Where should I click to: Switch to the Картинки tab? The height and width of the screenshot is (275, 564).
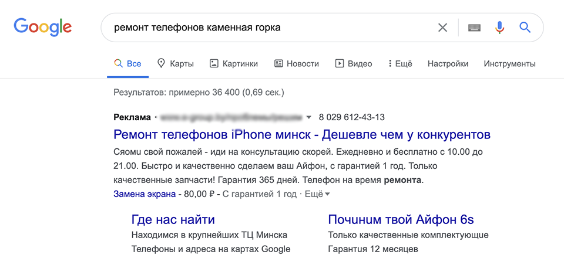point(234,64)
